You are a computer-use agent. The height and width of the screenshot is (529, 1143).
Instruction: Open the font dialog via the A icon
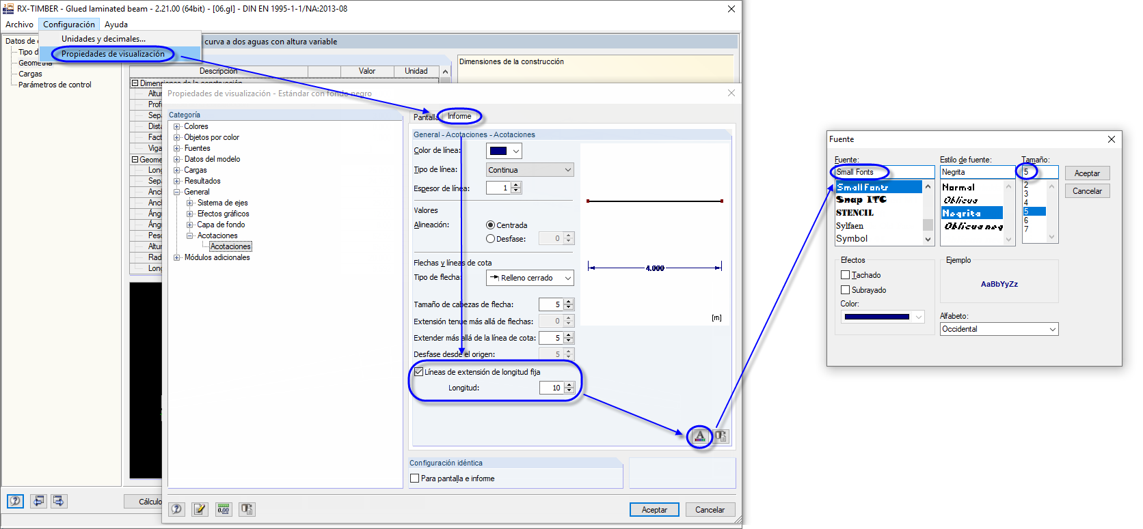tap(699, 436)
